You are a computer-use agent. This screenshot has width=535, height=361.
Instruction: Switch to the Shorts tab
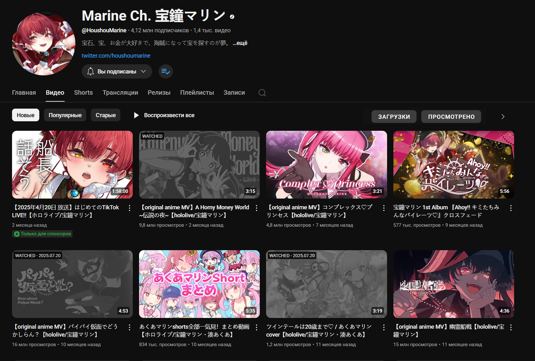(83, 93)
